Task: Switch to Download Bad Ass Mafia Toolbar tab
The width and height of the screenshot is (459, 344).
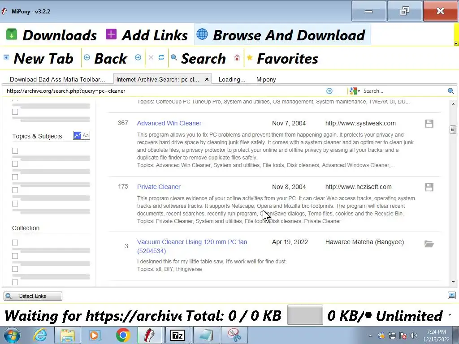Action: (x=57, y=79)
